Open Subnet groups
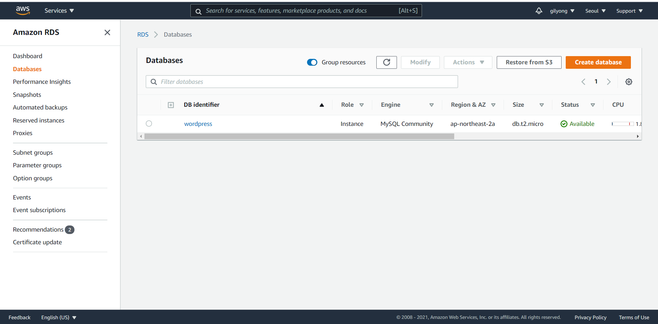This screenshot has width=658, height=324. click(x=33, y=153)
